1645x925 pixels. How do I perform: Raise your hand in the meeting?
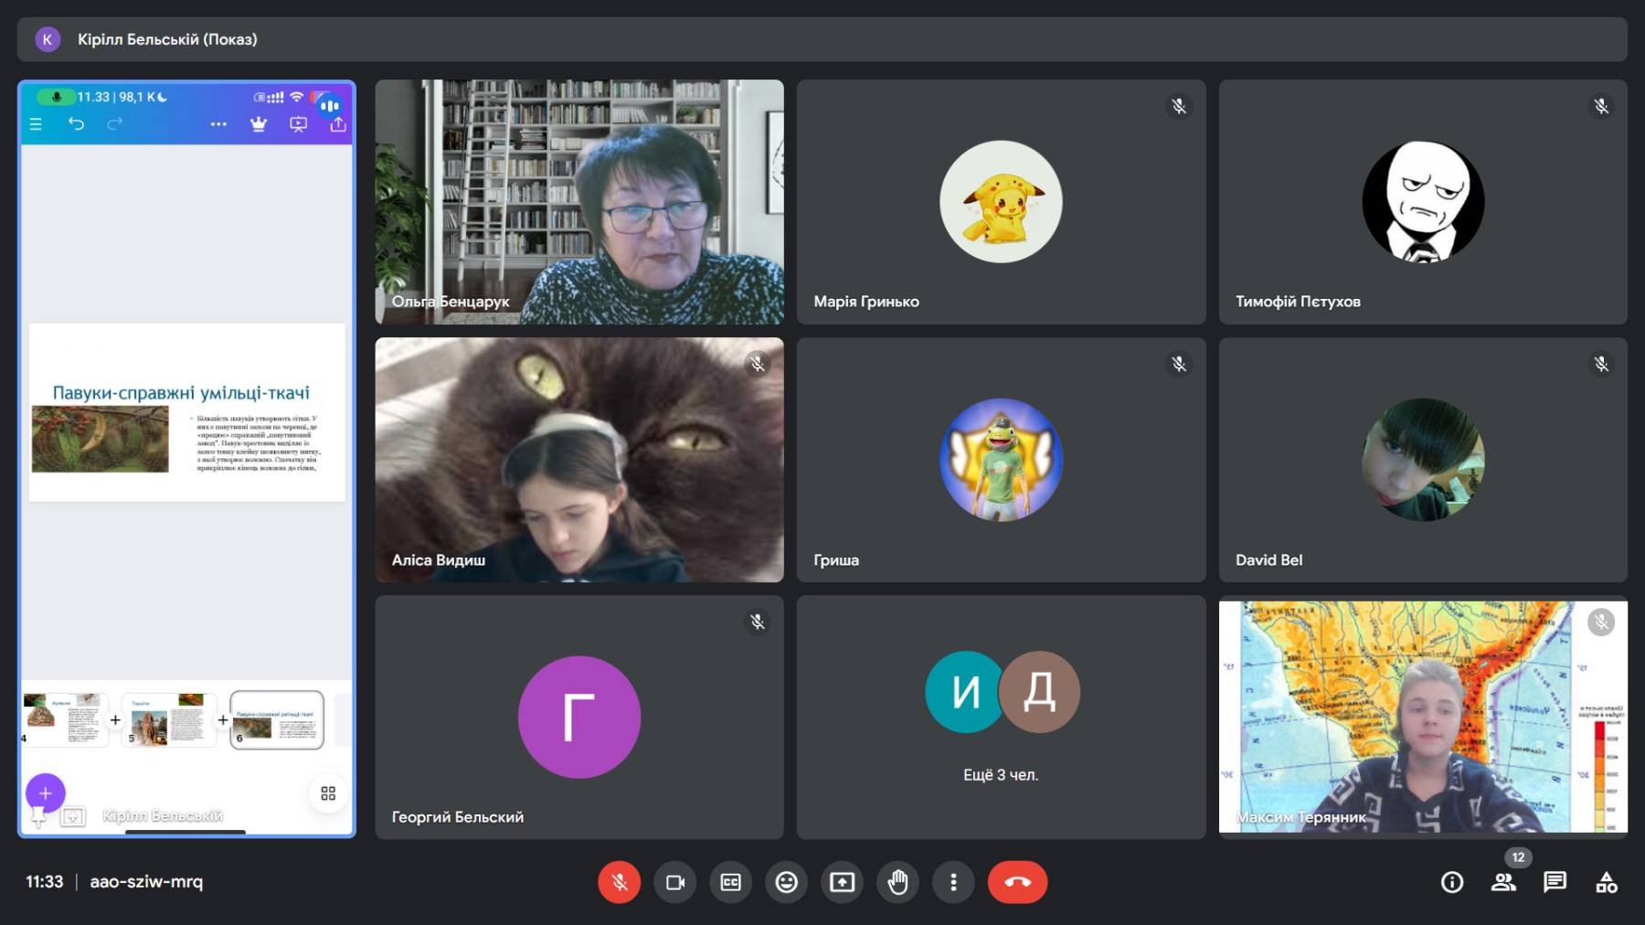898,882
